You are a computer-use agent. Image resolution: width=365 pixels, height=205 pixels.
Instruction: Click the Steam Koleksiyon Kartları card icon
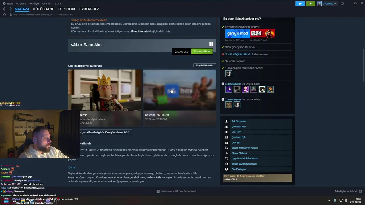click(226, 148)
